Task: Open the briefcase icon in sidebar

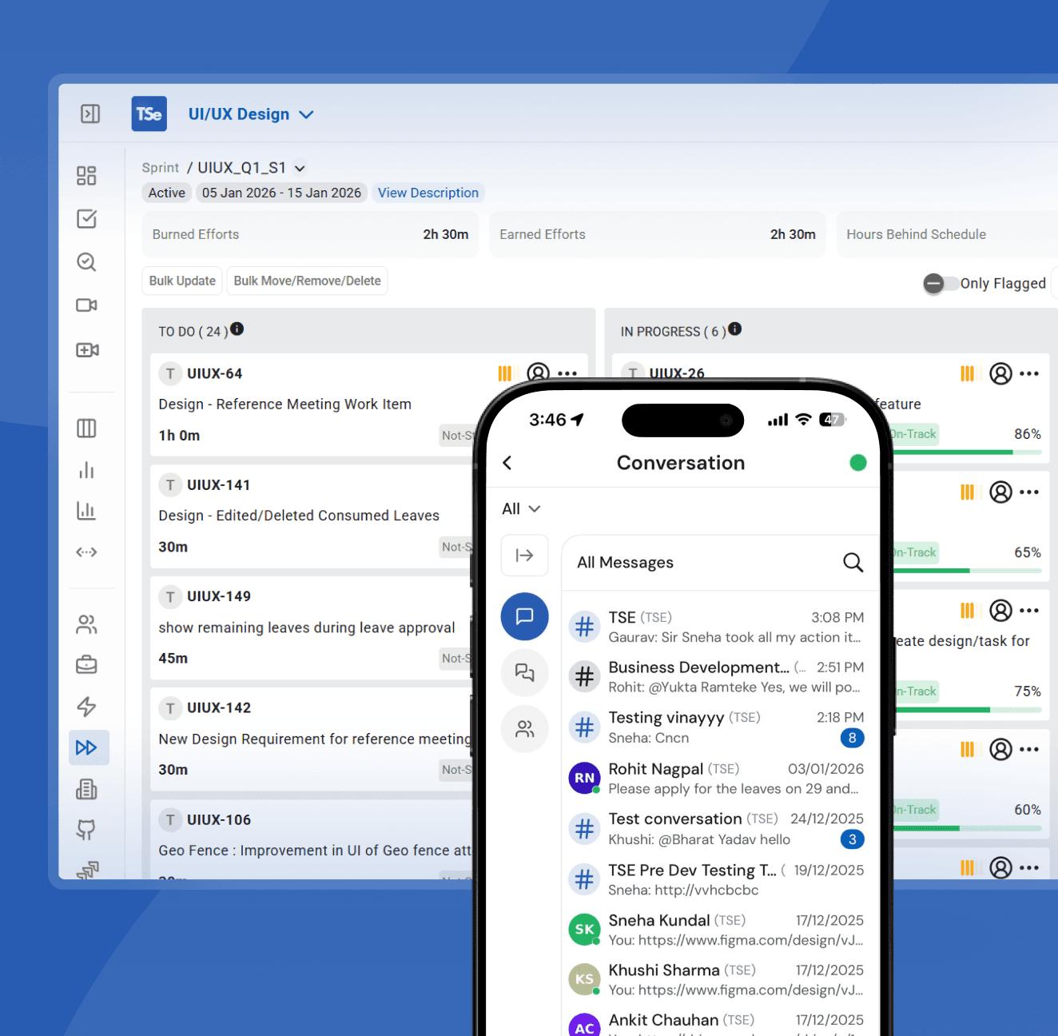Action: click(x=86, y=665)
